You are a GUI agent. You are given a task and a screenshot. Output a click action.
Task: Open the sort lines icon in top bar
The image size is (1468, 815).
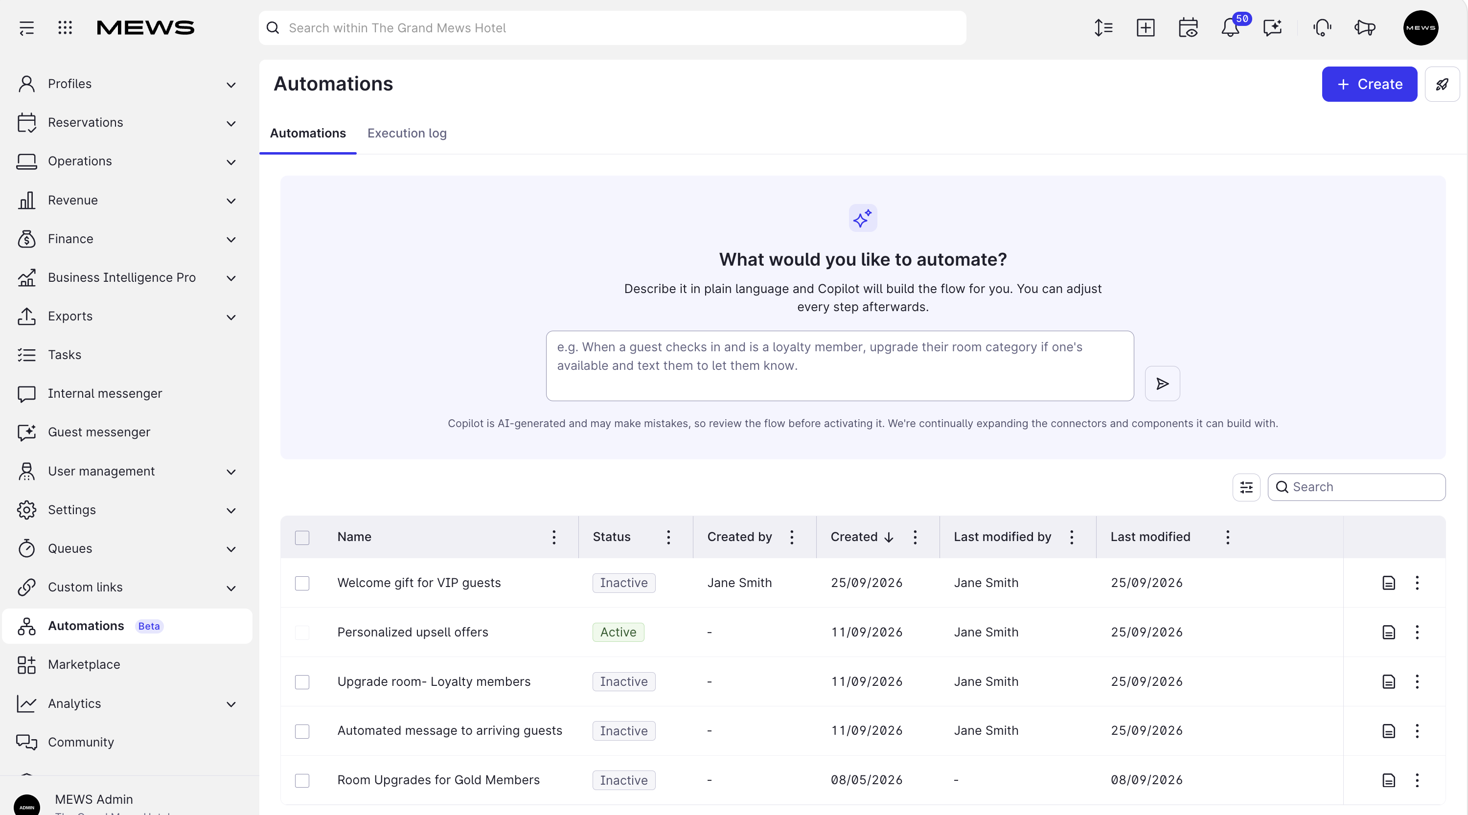(1103, 28)
